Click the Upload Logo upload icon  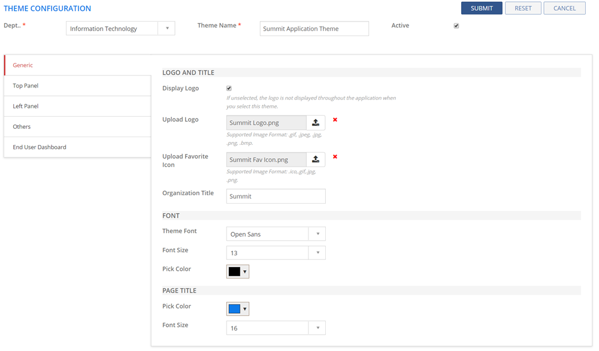click(x=316, y=123)
